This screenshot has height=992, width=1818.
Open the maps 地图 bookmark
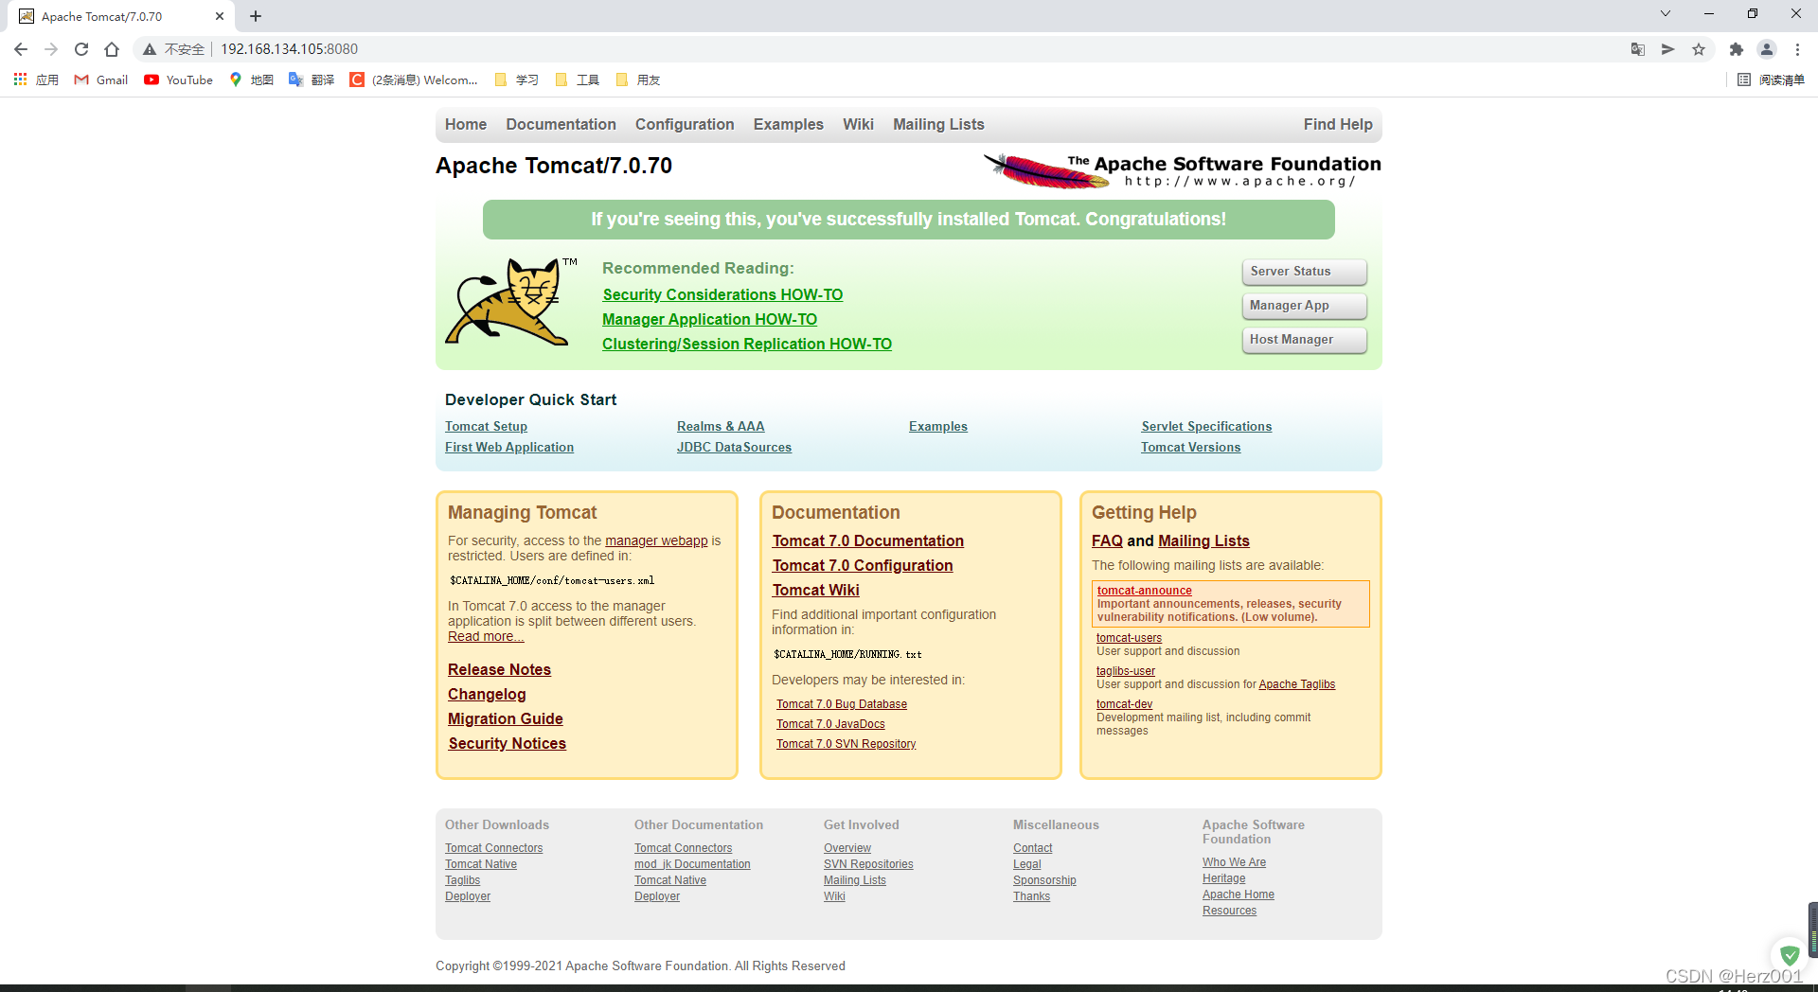(251, 80)
